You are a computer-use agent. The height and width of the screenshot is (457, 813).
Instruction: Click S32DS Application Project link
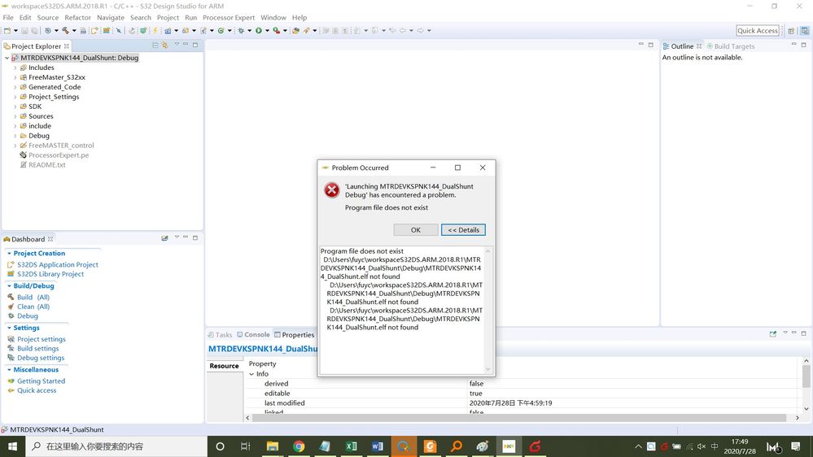pos(58,264)
